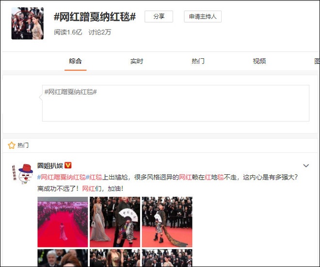Click the topic cover image thumbnail
Viewport: 320px width, 267px height.
coord(27,23)
